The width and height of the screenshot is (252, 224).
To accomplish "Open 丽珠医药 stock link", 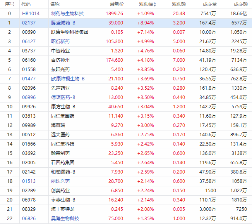I will tap(60, 181).
